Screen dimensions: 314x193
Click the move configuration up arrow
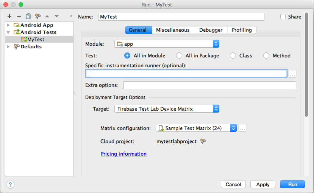pos(47,16)
